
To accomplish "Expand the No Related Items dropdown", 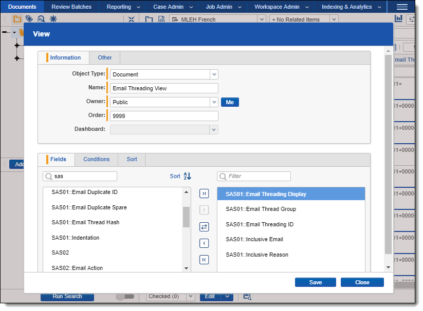I will [334, 20].
